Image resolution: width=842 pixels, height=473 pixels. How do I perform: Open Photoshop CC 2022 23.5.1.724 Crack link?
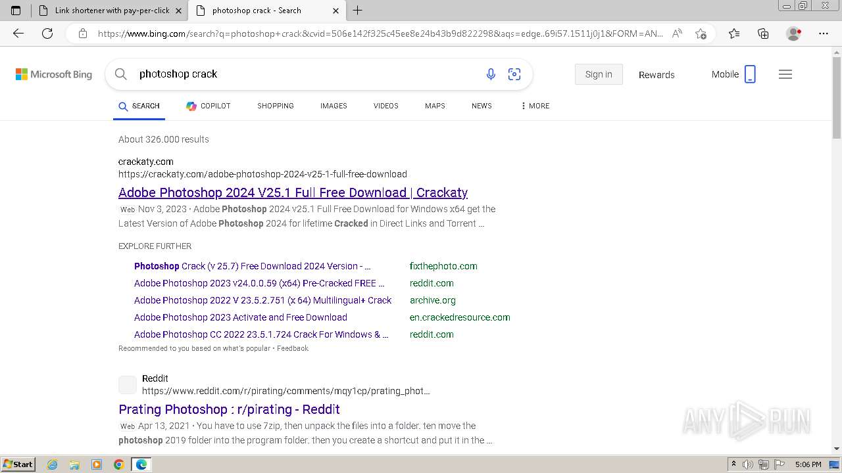click(261, 334)
